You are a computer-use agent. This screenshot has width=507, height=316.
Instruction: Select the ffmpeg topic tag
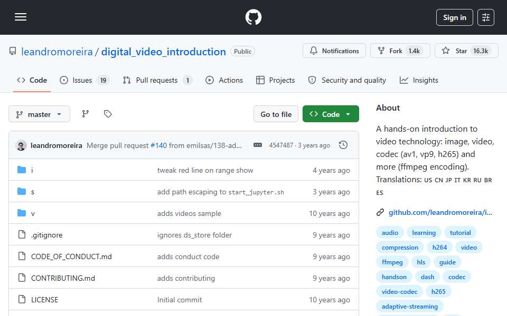coord(392,262)
